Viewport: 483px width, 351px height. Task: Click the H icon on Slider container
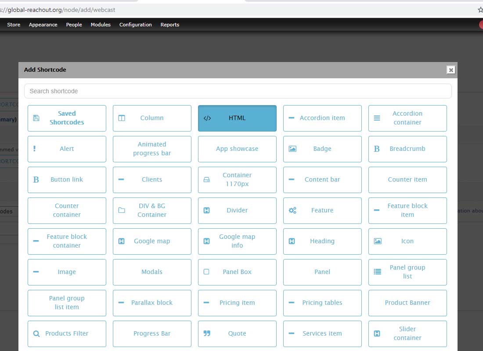(377, 333)
